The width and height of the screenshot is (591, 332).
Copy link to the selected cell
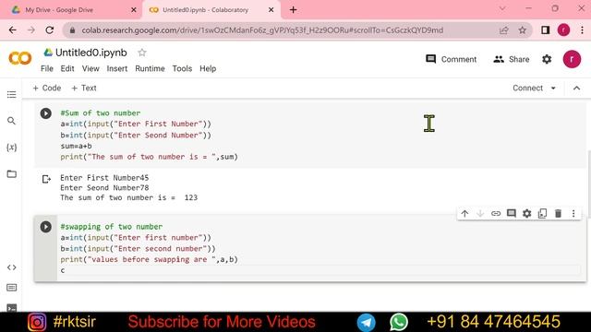(x=496, y=213)
